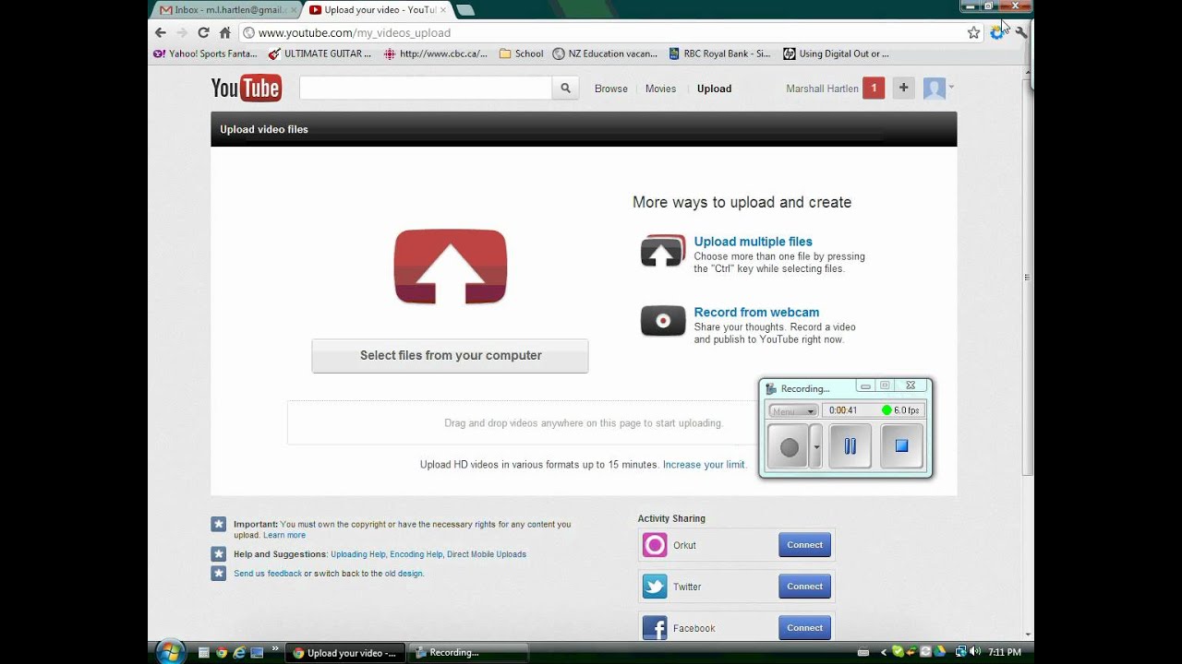Reload the page with refresh icon
The height and width of the screenshot is (664, 1182).
[203, 32]
